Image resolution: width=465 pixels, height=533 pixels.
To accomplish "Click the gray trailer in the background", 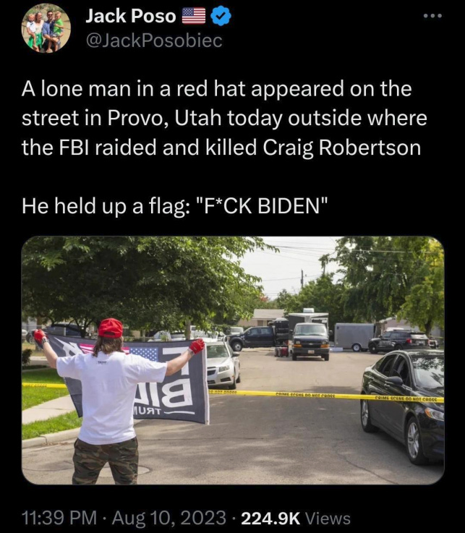I will tap(354, 336).
